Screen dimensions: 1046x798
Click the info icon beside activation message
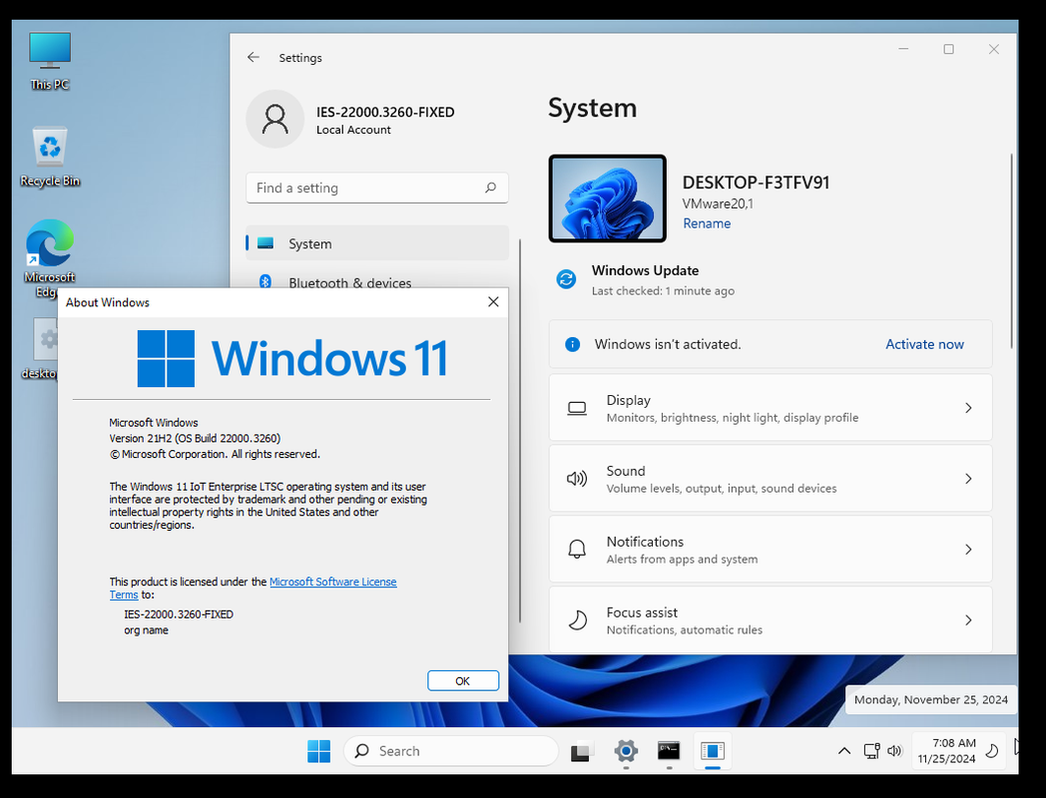pos(572,344)
